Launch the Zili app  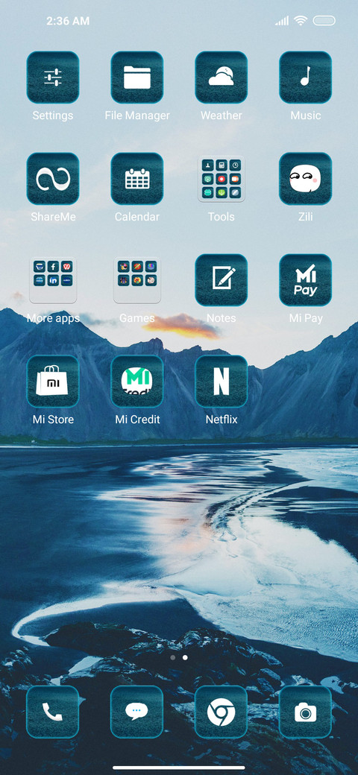coord(306,179)
